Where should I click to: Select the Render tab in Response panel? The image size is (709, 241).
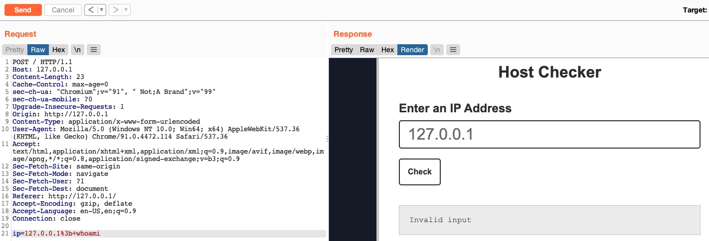(x=412, y=50)
